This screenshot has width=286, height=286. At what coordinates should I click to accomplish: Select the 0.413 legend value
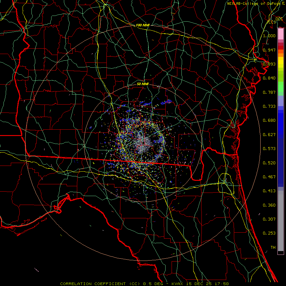click(269, 191)
